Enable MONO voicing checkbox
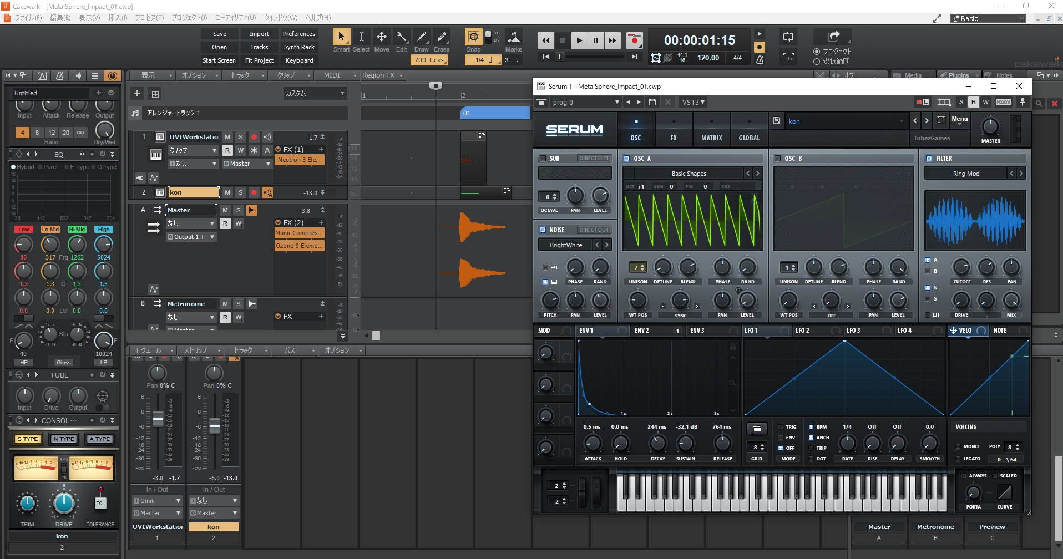The height and width of the screenshot is (559, 1063). 958,446
